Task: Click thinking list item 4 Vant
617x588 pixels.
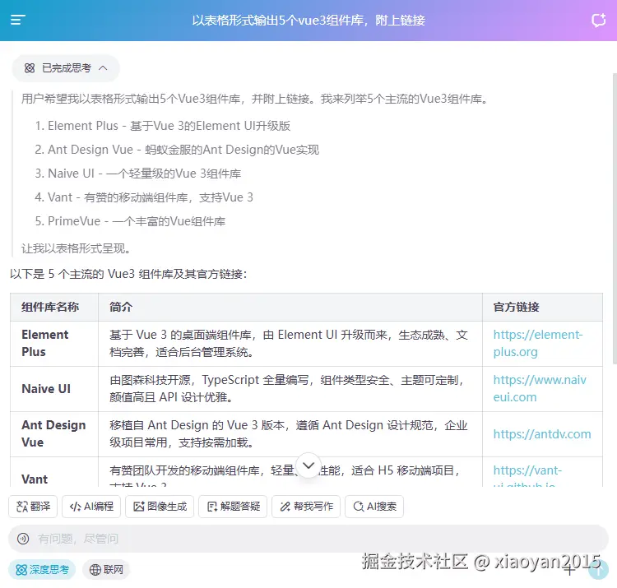Action: click(x=144, y=197)
